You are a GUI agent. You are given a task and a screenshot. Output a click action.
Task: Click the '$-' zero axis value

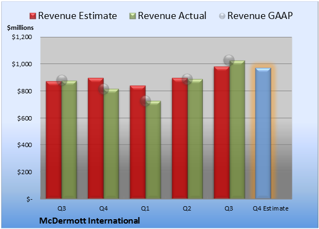pyautogui.click(x=29, y=199)
